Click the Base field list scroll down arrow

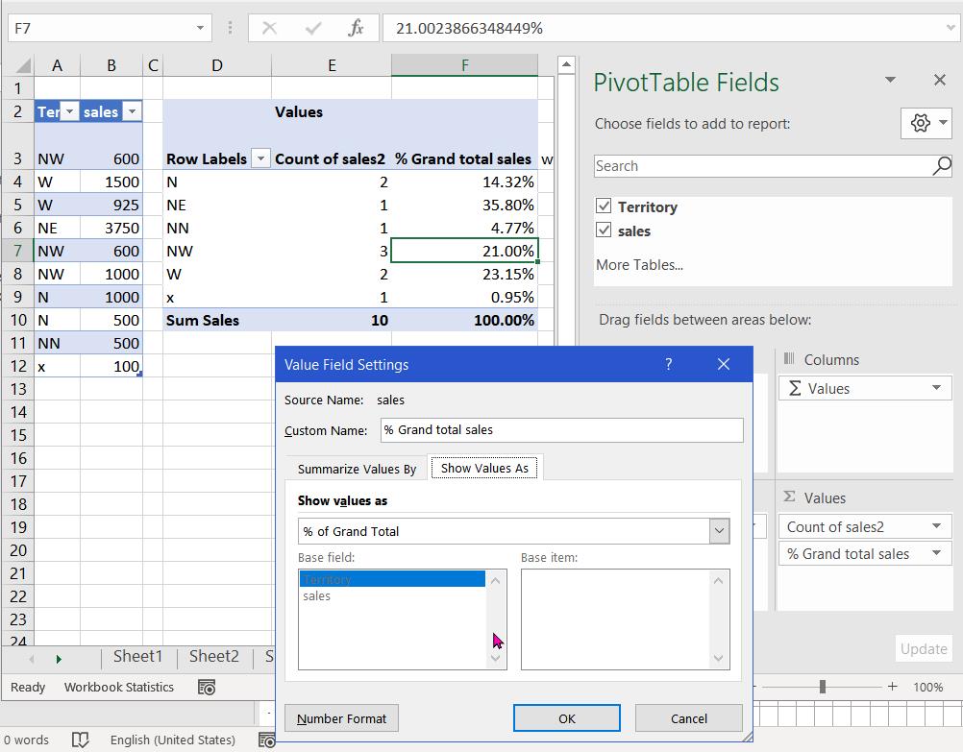(x=496, y=659)
